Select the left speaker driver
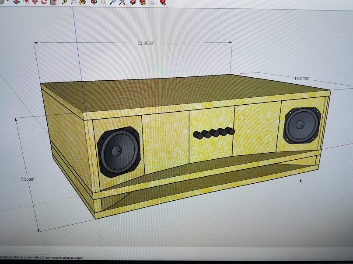Image resolution: width=353 pixels, height=264 pixels. (x=119, y=152)
